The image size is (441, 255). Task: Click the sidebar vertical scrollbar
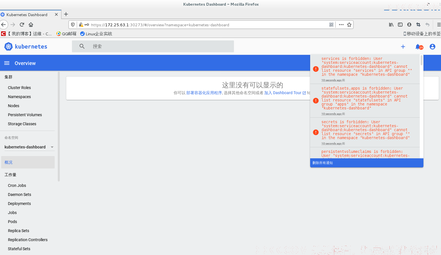pos(59,127)
